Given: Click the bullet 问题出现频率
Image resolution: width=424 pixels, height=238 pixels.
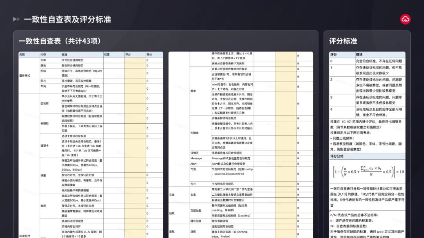Looking at the screenshot, I should click(x=342, y=138).
